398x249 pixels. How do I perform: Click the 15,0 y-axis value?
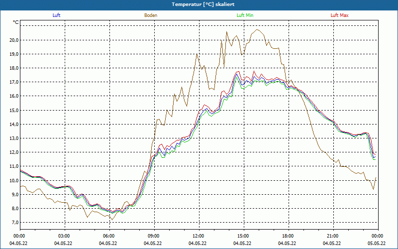tap(14, 110)
